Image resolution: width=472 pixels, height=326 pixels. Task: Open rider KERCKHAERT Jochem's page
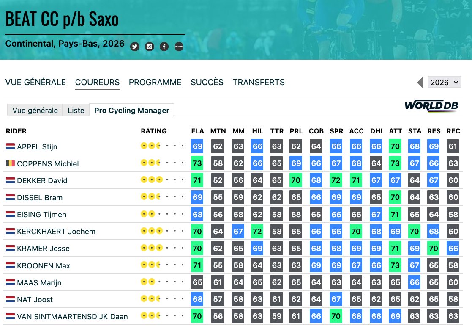(56, 232)
